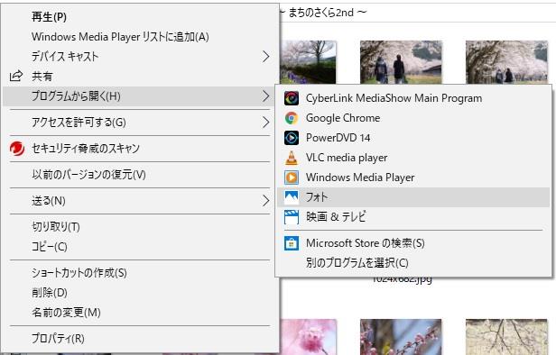Image resolution: width=556 pixels, height=355 pixels.
Task: Click the red security scan icon
Action: click(17, 149)
